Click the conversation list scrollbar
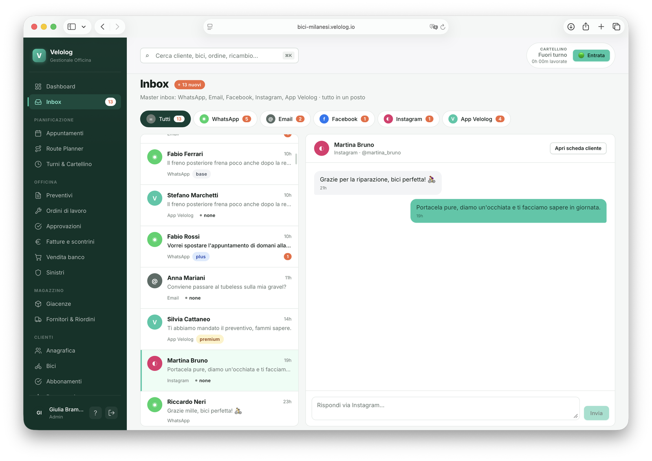 (x=296, y=159)
